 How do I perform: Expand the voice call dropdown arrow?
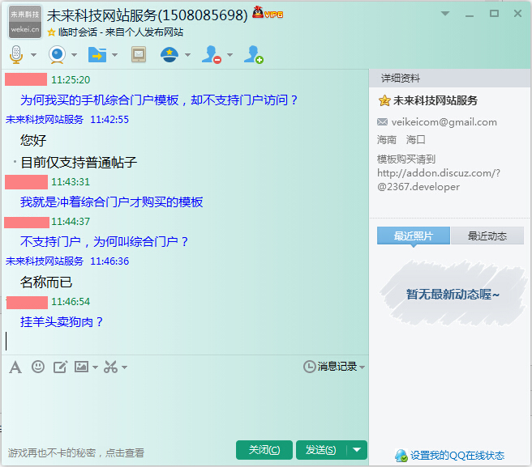(x=33, y=55)
